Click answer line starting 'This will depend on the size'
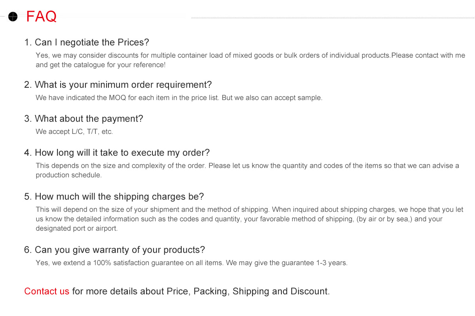 click(249, 209)
